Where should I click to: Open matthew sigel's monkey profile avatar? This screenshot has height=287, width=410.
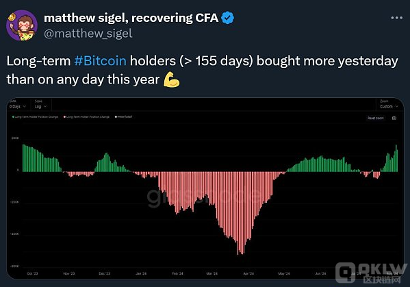coord(22,25)
